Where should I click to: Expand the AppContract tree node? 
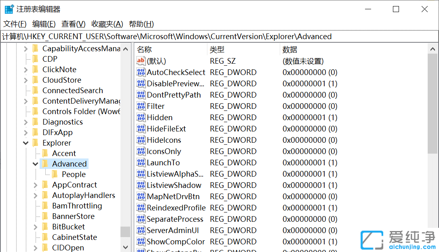pos(36,185)
